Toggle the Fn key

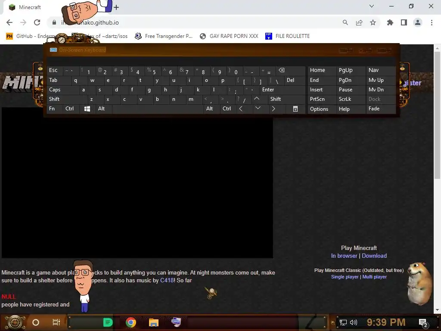[55, 109]
